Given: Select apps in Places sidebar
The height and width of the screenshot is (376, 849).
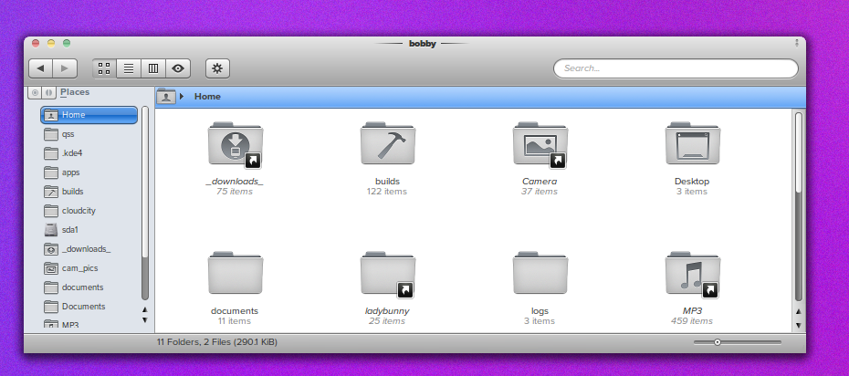Looking at the screenshot, I should click(89, 172).
